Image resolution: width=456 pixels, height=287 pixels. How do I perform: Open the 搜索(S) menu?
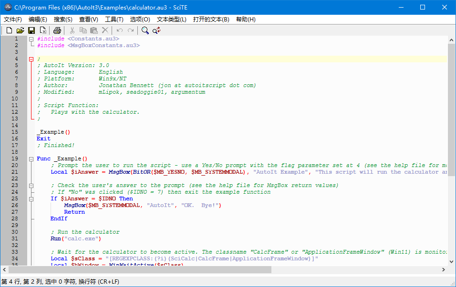[63, 20]
